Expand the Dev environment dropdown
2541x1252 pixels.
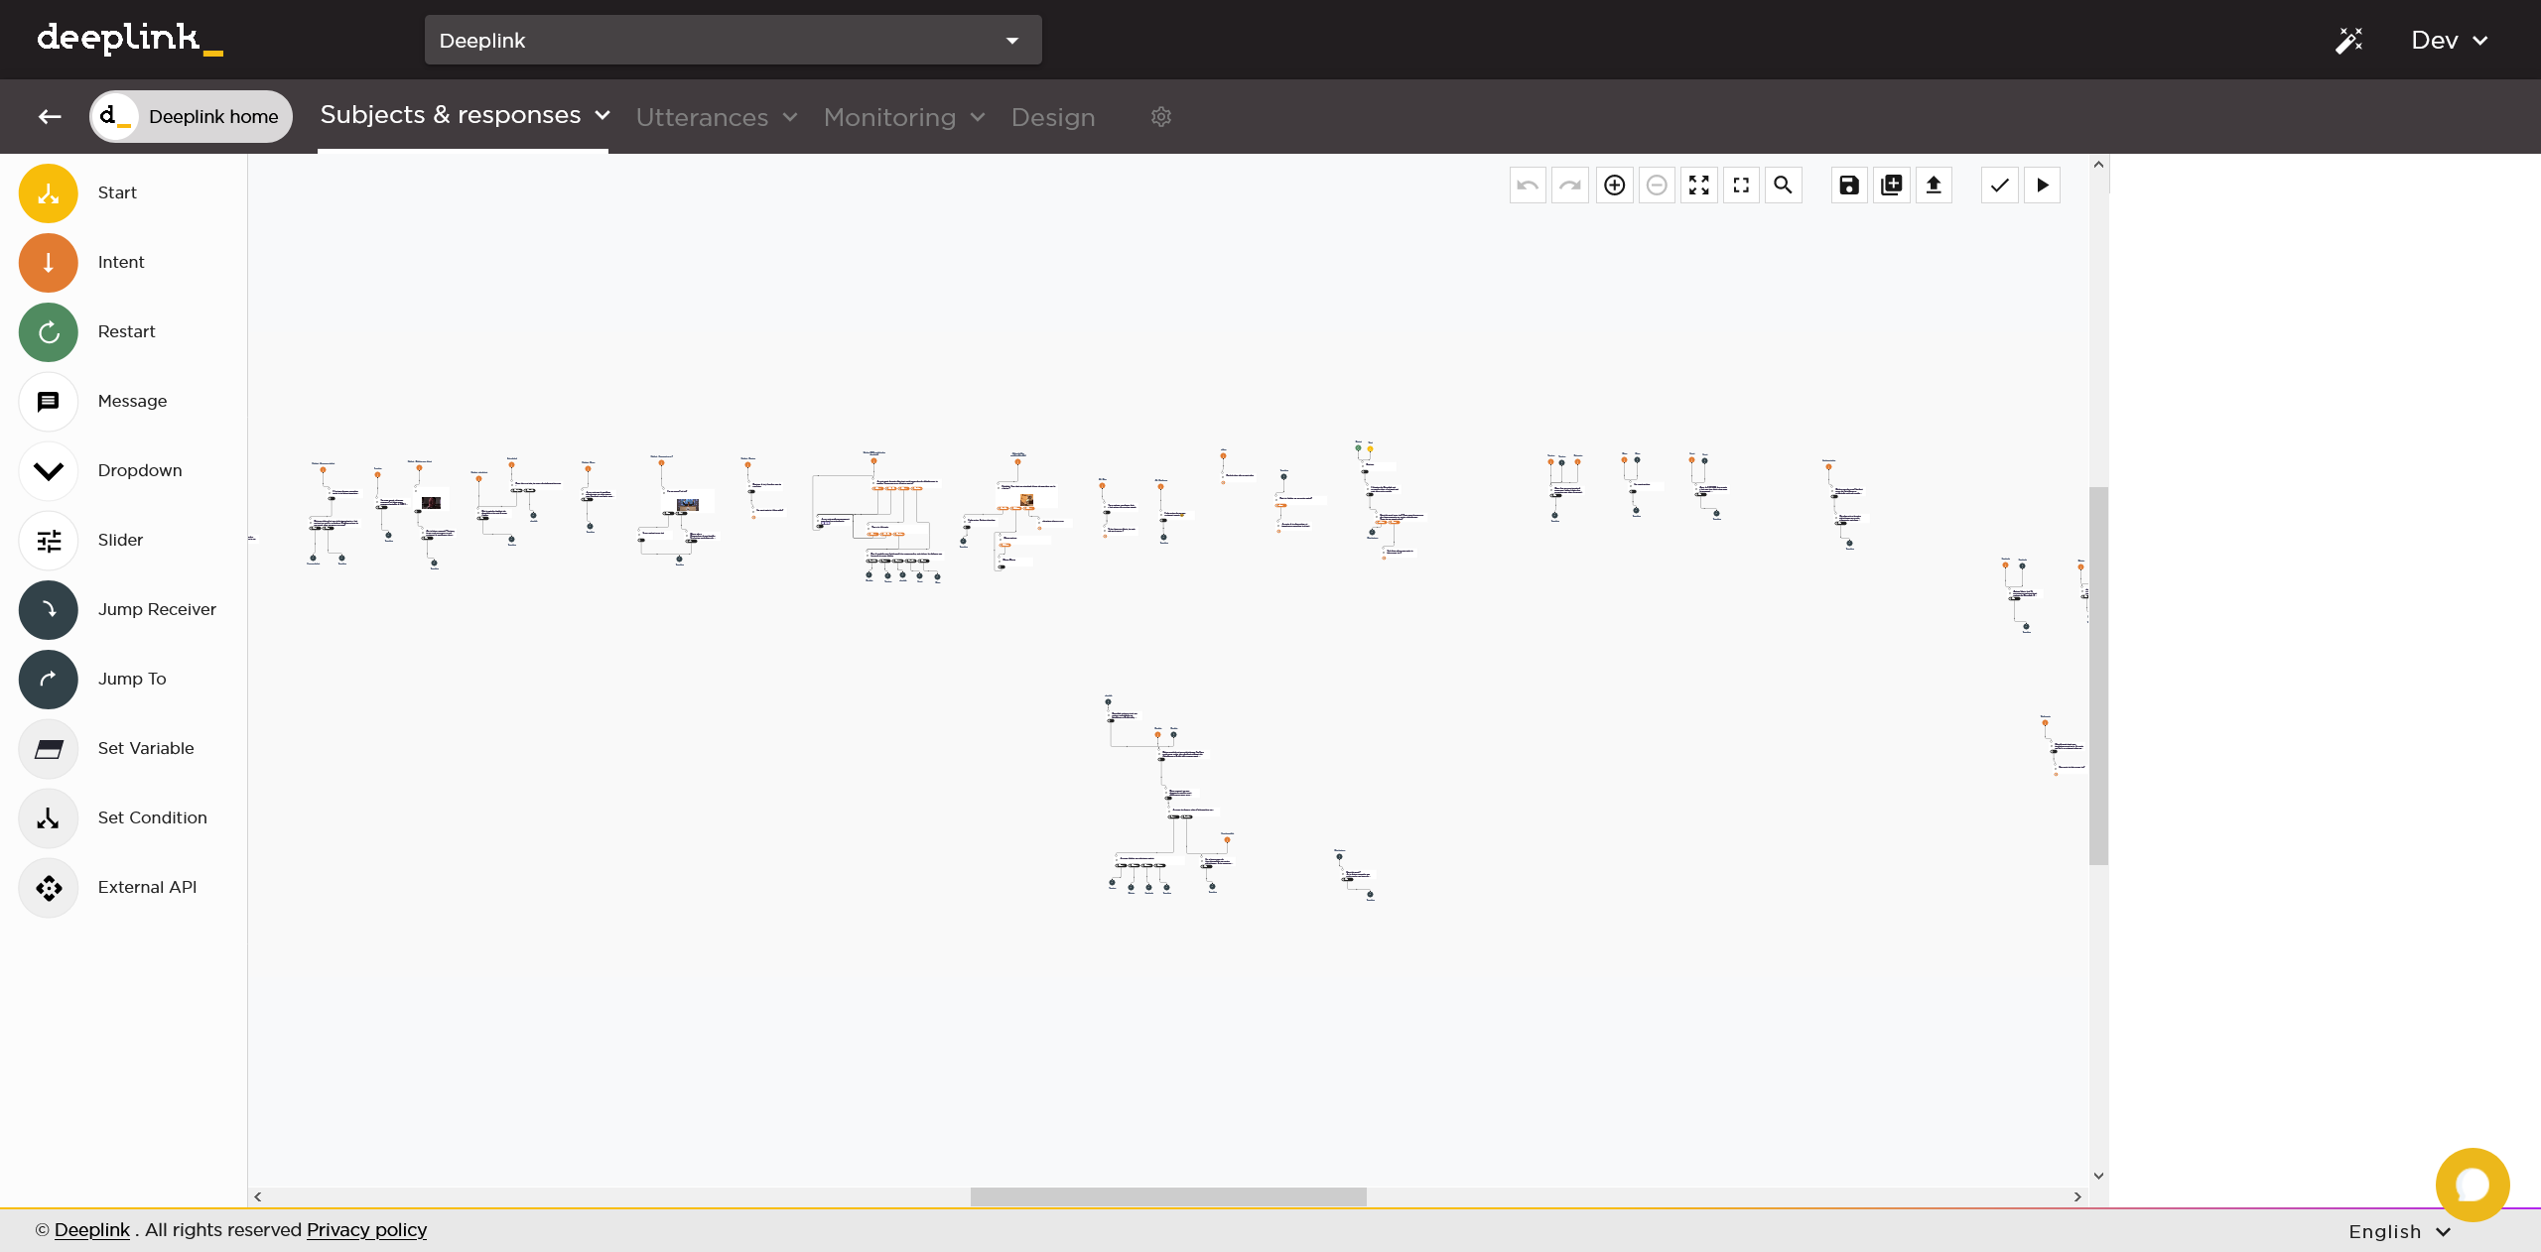pyautogui.click(x=2449, y=40)
